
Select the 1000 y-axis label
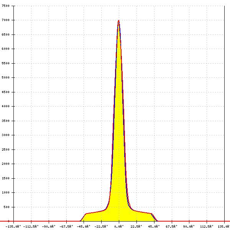click(6, 192)
